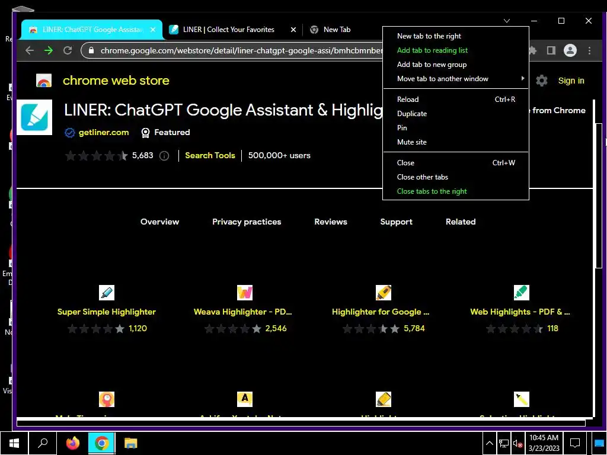
Task: Open the Reviews tab
Action: [x=331, y=222]
